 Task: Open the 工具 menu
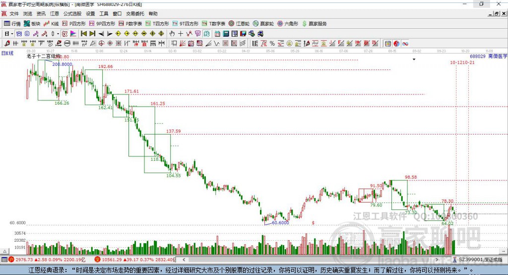point(104,13)
